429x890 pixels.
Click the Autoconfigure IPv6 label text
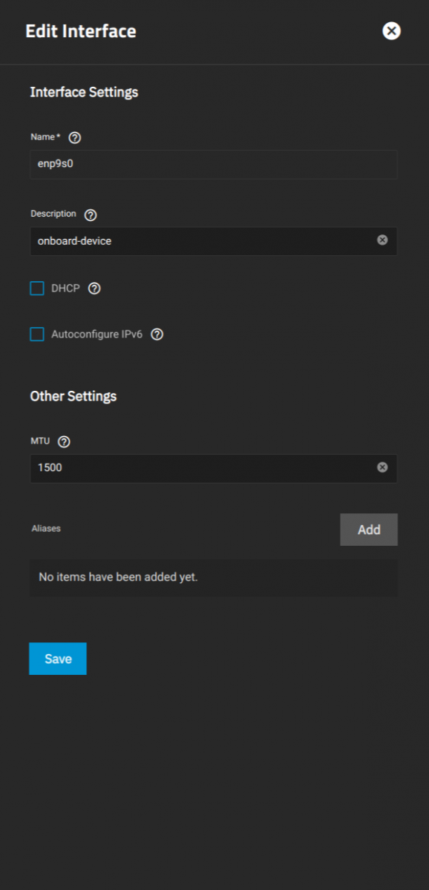pos(96,334)
